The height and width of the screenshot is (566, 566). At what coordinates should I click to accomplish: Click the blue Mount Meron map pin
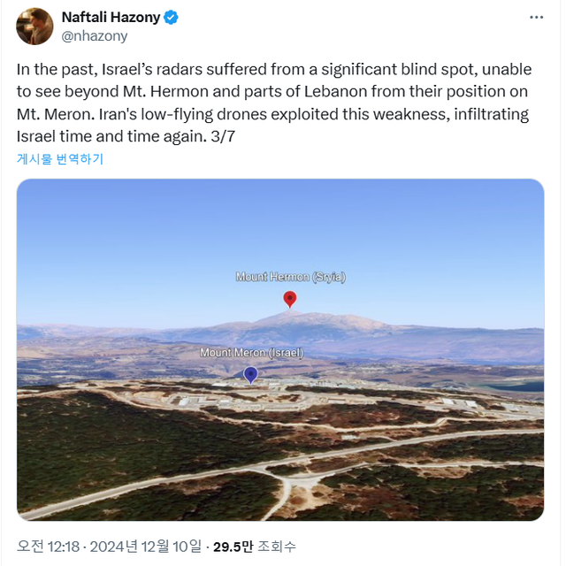(251, 375)
